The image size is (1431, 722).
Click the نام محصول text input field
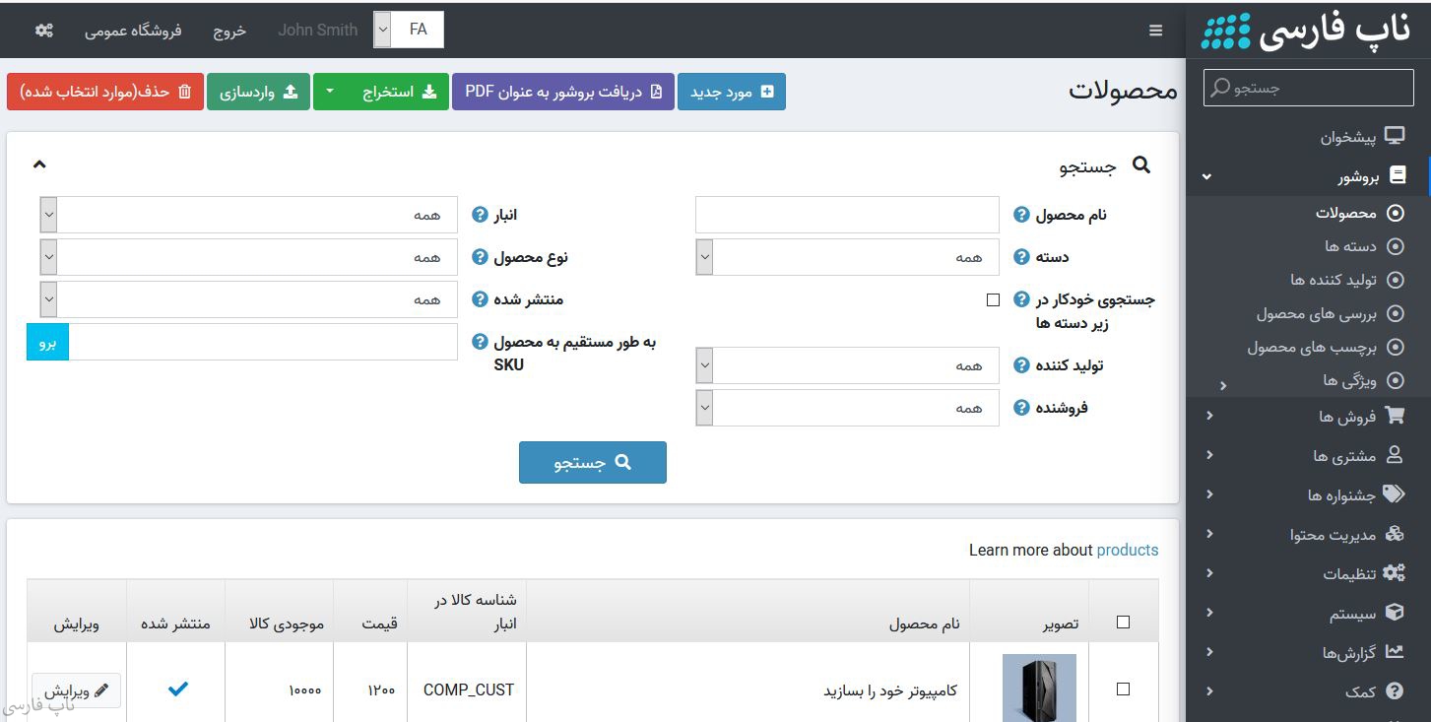847,215
